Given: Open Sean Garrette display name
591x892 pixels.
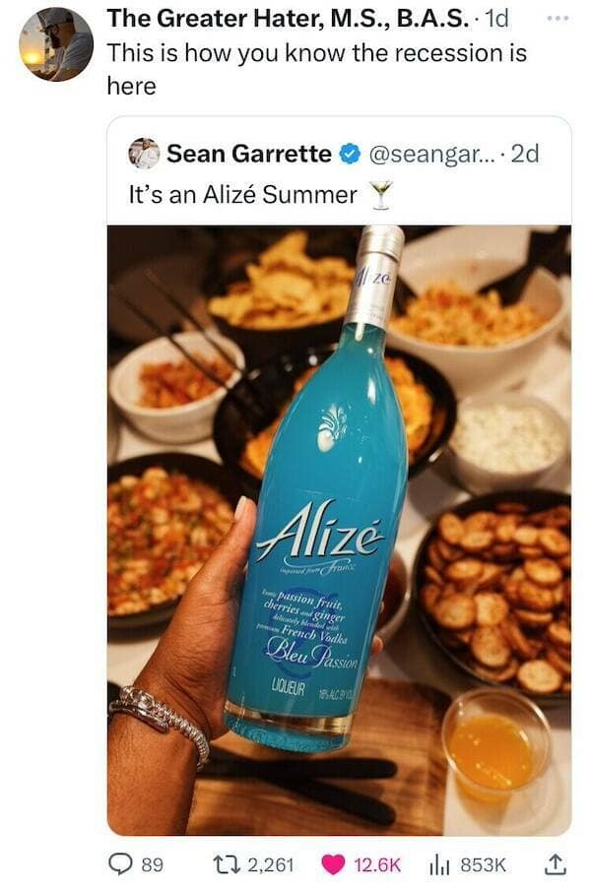Looking at the screenshot, I should pos(249,154).
